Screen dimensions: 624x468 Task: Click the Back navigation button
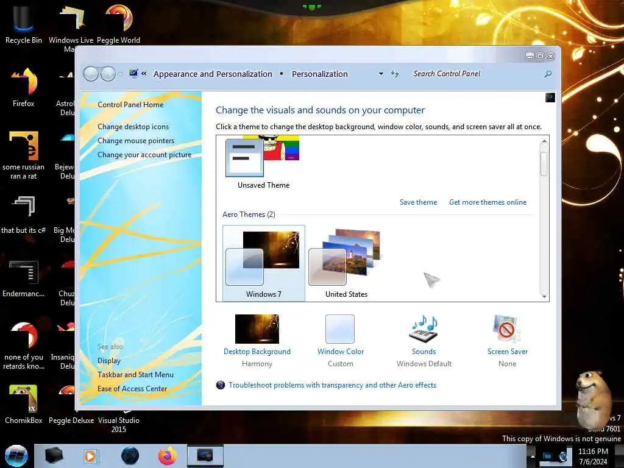click(91, 74)
